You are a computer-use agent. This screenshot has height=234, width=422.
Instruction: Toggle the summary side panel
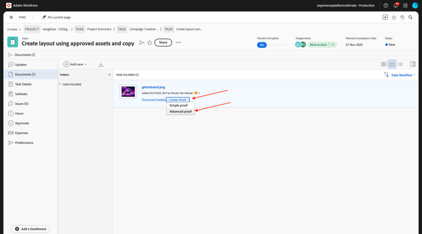[x=413, y=64]
